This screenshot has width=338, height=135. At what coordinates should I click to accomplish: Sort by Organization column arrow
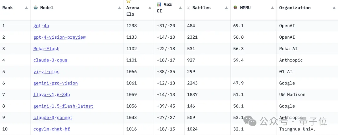click(x=334, y=7)
